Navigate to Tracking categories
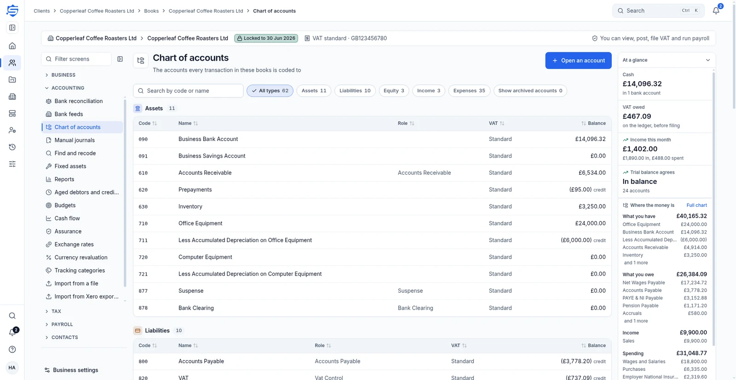Screen dimensions: 736x380 (82, 271)
